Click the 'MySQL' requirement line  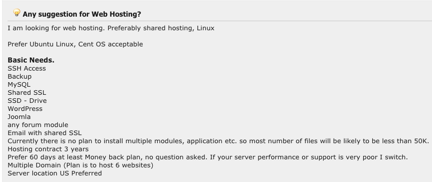click(x=19, y=85)
